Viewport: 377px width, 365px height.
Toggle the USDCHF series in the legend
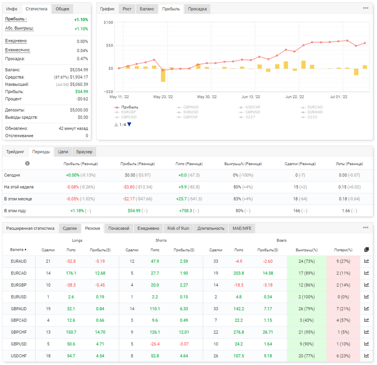pos(249,107)
